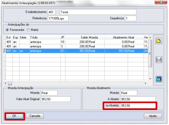Close the Abatimento Antecipação window
Screen dimensions: 169x125
[161, 2]
